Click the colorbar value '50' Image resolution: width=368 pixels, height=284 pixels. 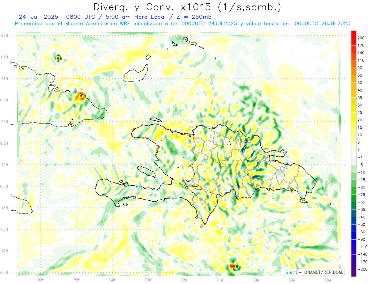[360, 83]
